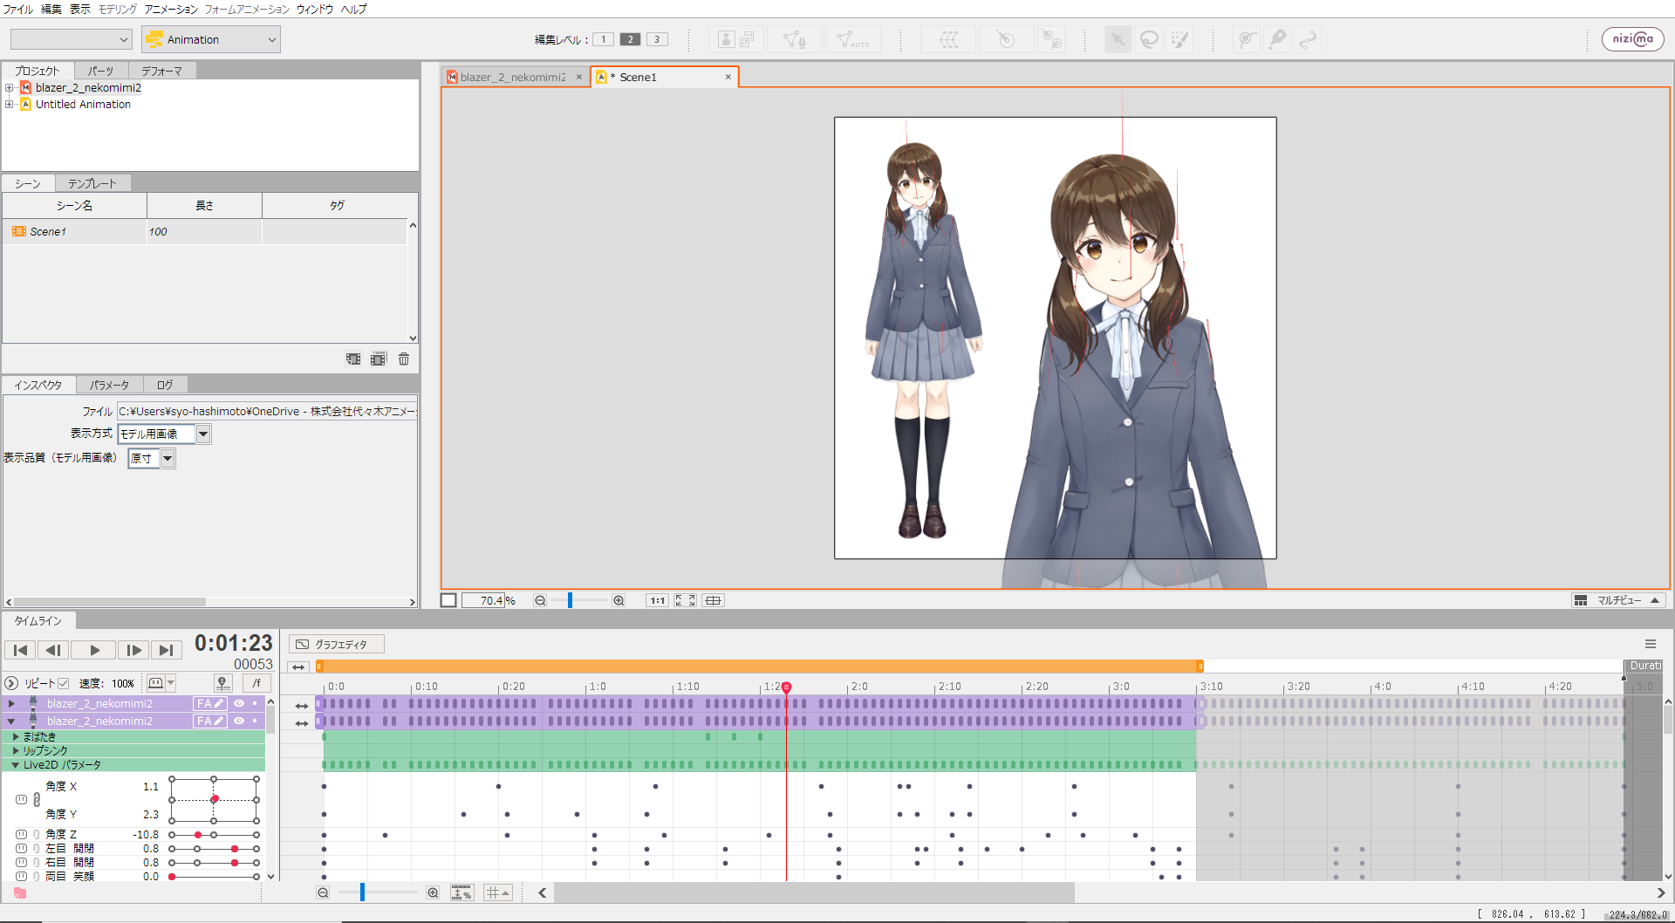
Task: Toggle keyframe icon for 角度 Z parameter
Action: [21, 835]
